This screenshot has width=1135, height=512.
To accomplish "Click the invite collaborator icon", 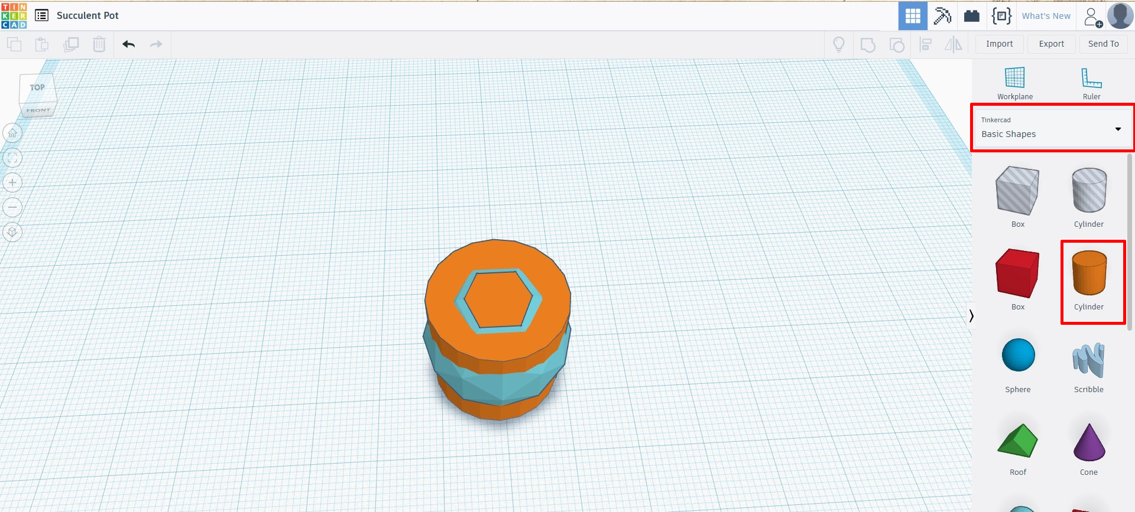I will pos(1093,17).
